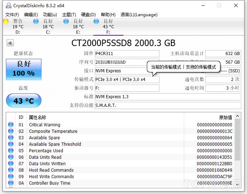The image size is (247, 194).
Task: Click the 属性名称 column header
Action: pyautogui.click(x=38, y=117)
